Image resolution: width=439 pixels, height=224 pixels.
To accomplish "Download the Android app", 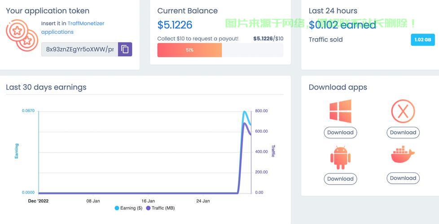I will (x=340, y=179).
